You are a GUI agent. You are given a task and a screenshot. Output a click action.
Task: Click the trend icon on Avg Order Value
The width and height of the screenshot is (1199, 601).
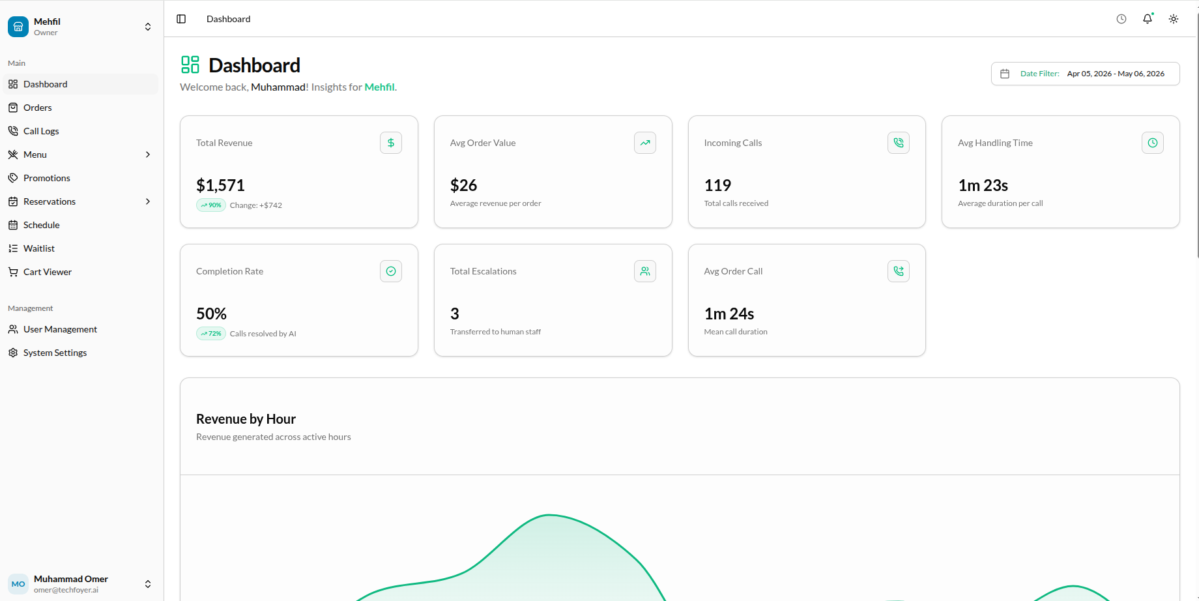coord(645,143)
